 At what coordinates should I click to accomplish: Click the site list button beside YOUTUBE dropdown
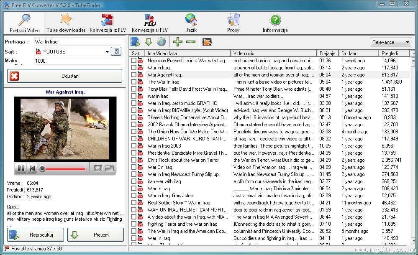tap(116, 52)
